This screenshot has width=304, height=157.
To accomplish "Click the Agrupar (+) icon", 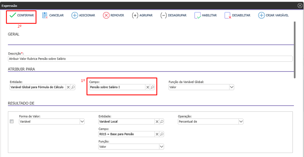I will [135, 15].
